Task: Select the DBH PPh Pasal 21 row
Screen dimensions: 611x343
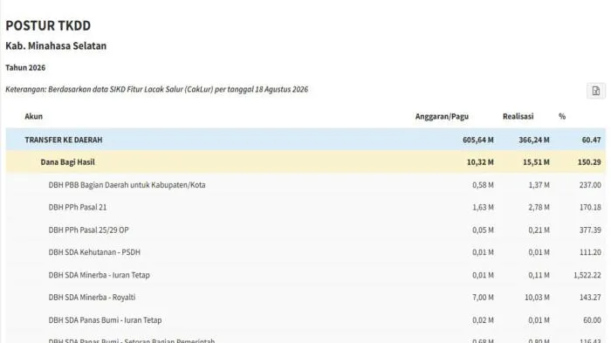Action: [305, 208]
